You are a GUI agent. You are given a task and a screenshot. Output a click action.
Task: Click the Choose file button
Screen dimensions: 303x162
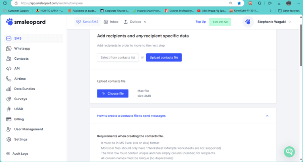(x=113, y=93)
